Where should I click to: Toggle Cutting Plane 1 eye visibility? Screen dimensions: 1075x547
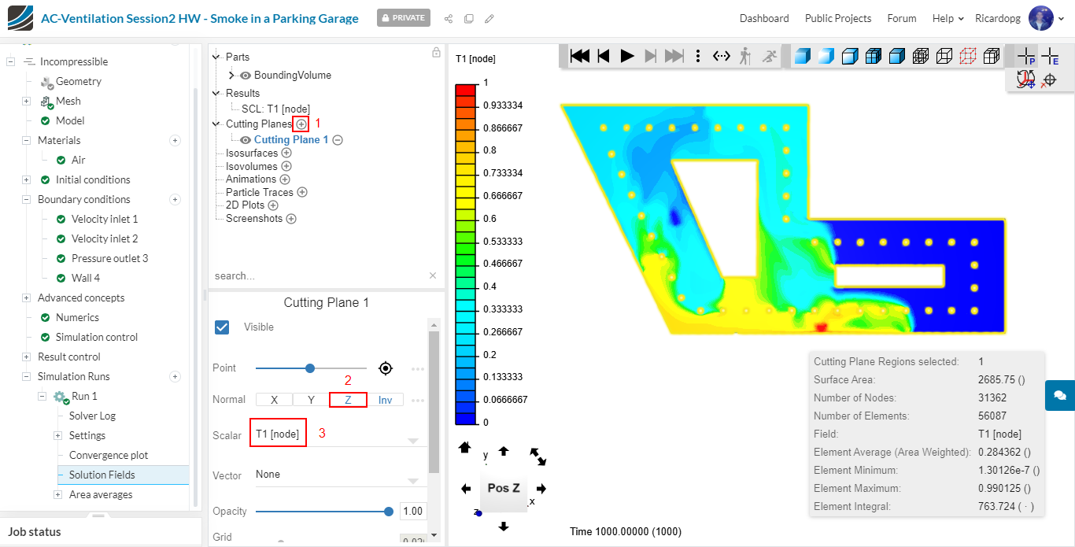pos(246,140)
